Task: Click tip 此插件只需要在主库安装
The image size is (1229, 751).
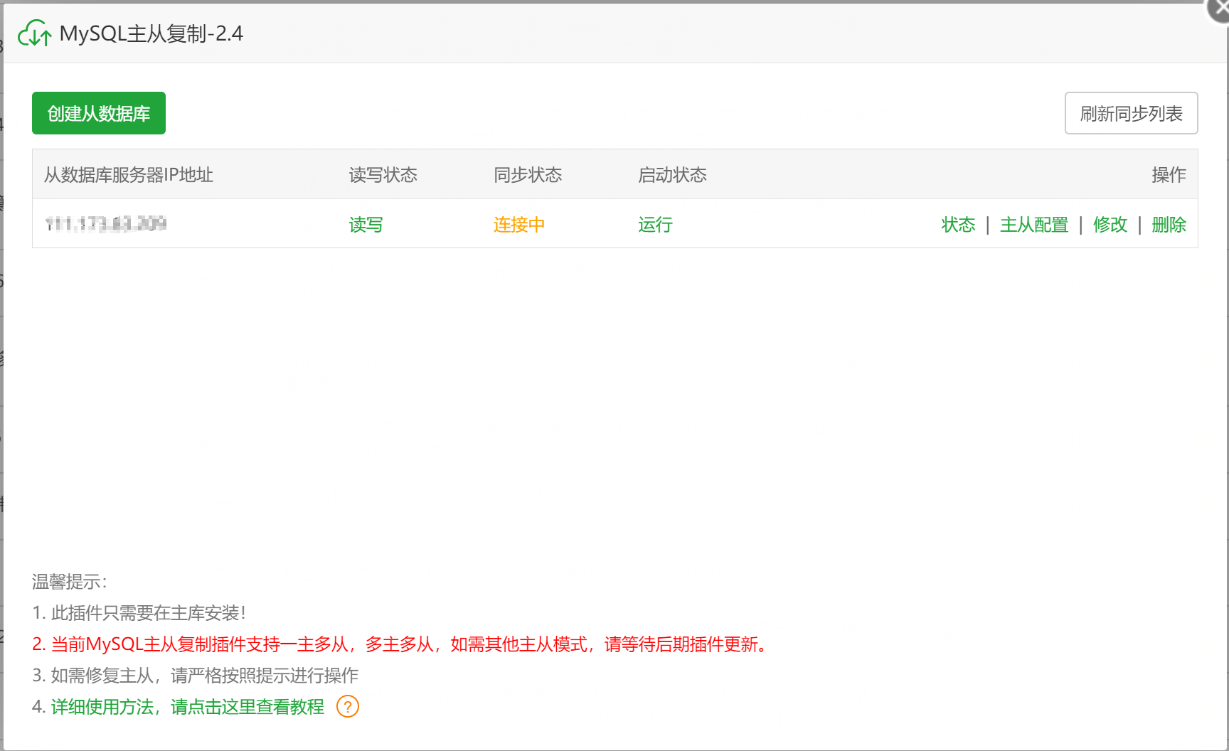Action: (139, 613)
